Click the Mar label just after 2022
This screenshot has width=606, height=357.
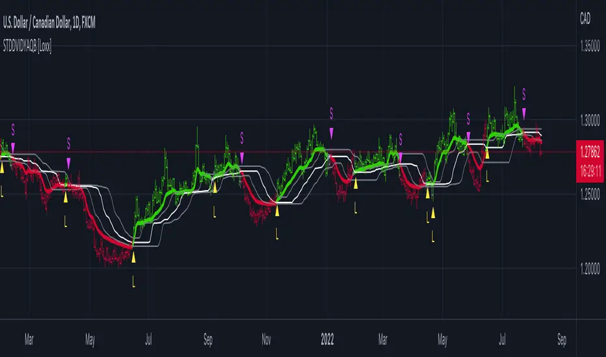coord(382,339)
